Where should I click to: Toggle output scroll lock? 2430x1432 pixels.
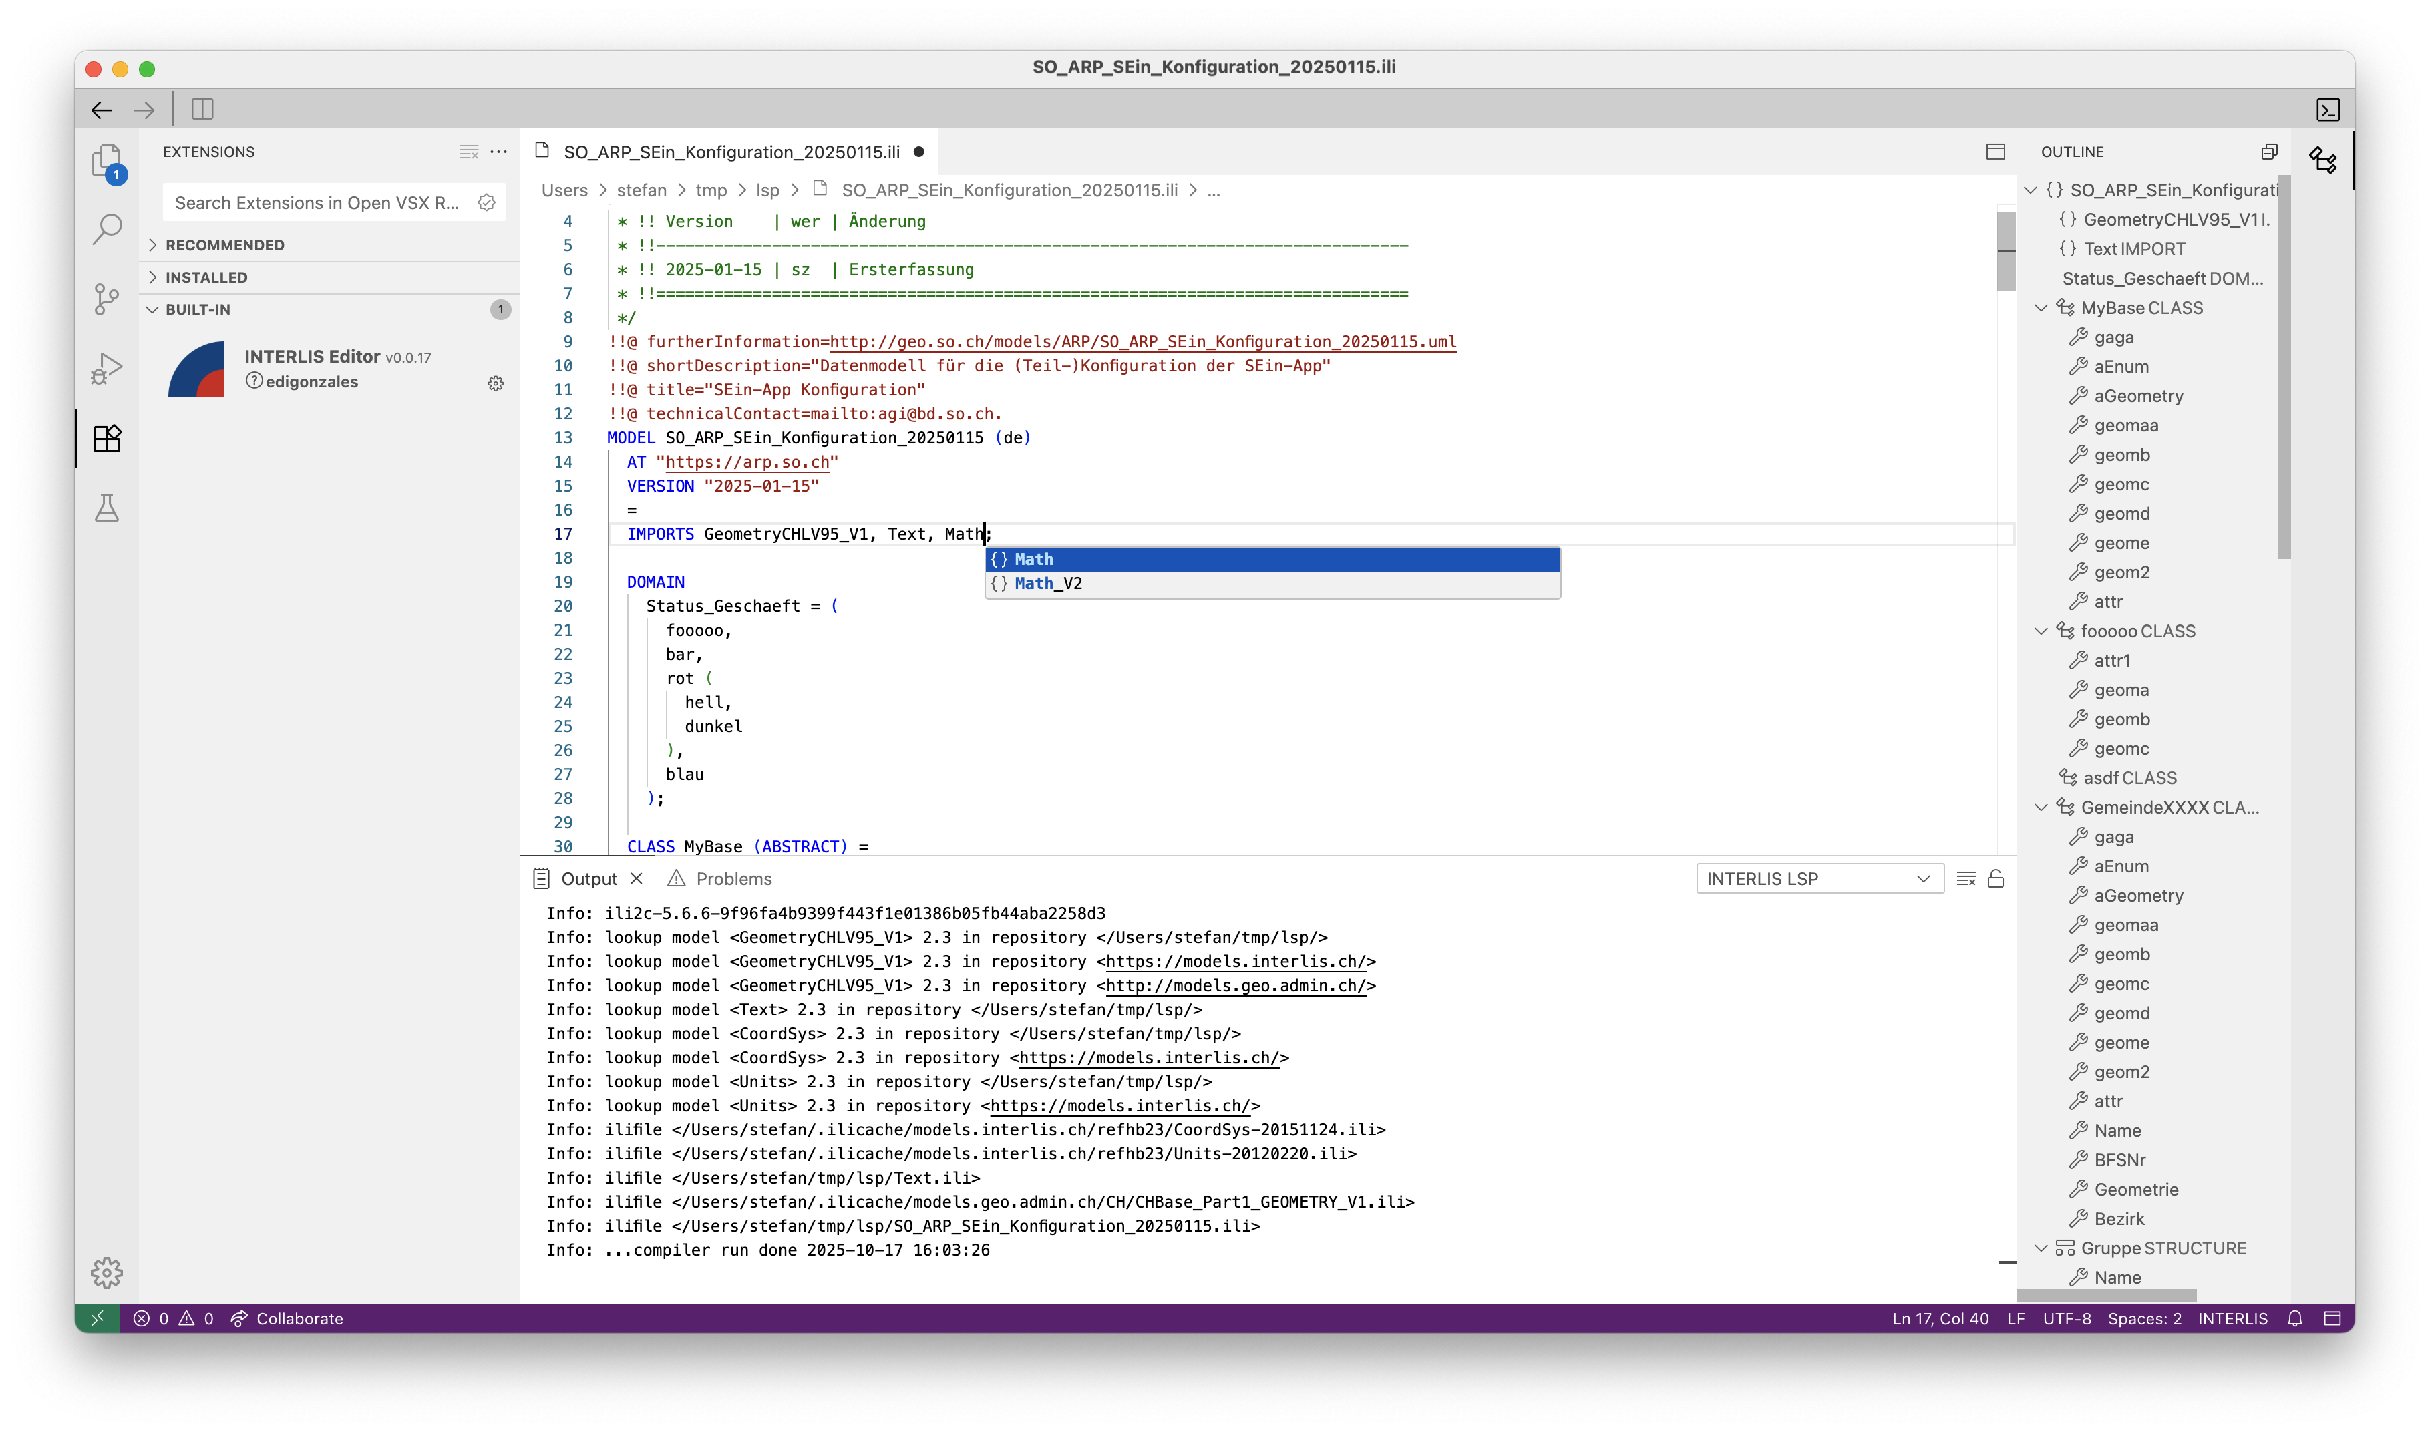[1996, 878]
